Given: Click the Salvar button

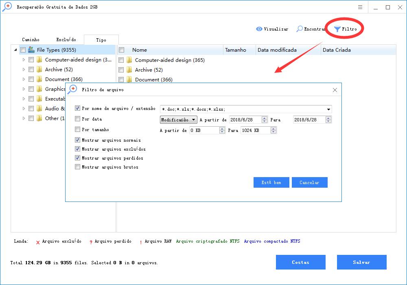Looking at the screenshot, I should click(361, 262).
